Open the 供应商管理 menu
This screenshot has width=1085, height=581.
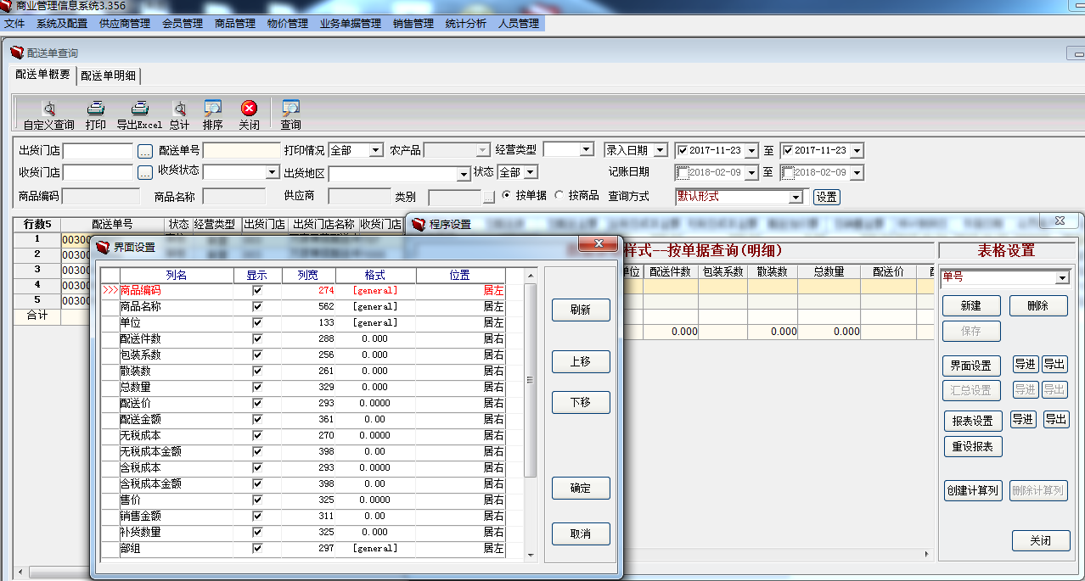[125, 24]
